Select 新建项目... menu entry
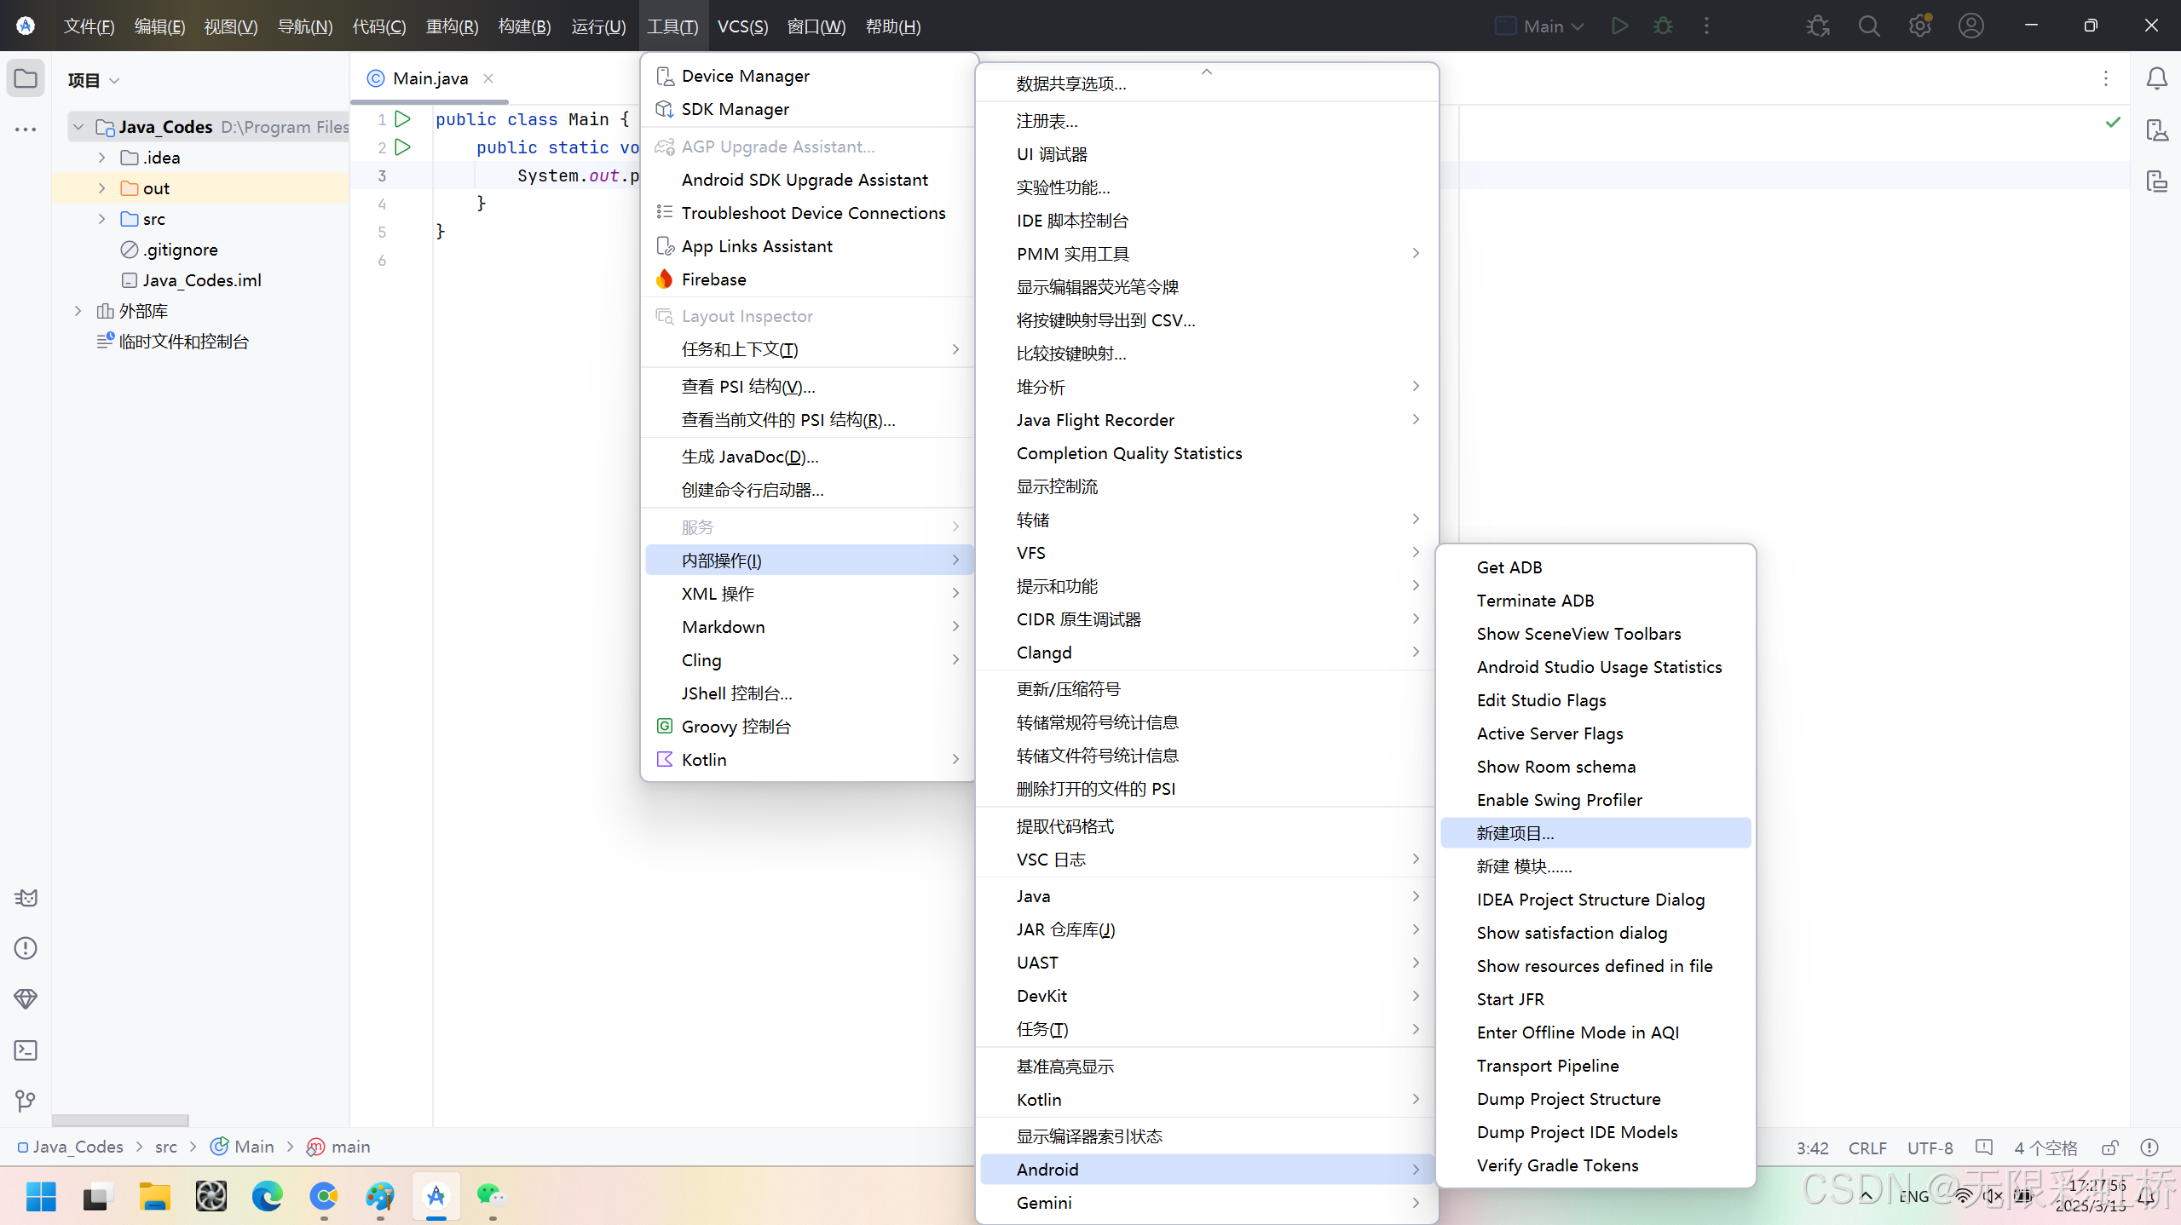 1515,833
